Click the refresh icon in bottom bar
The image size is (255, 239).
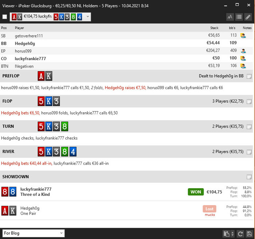pyautogui.click(x=240, y=234)
